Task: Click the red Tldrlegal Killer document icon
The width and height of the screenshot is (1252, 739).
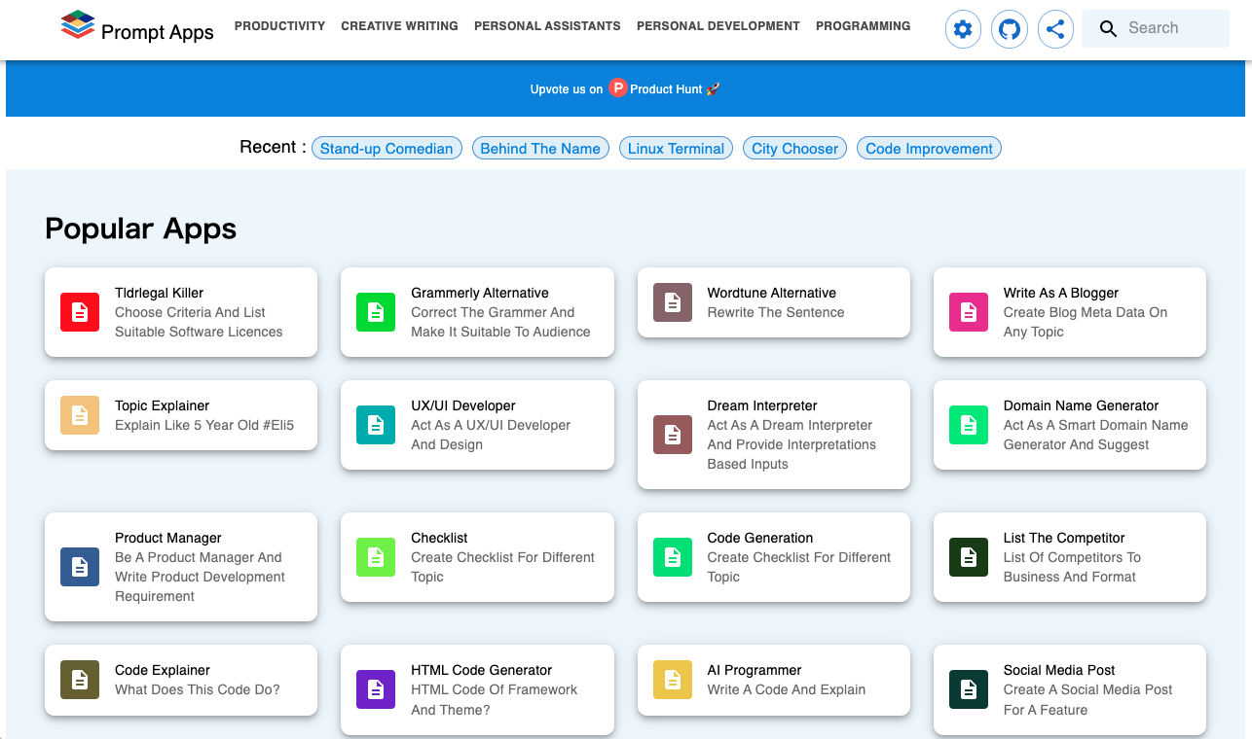Action: (80, 312)
